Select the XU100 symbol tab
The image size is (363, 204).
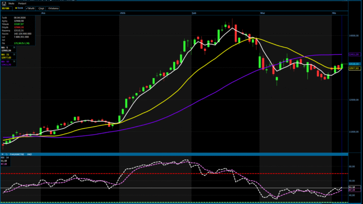[x=7, y=8]
